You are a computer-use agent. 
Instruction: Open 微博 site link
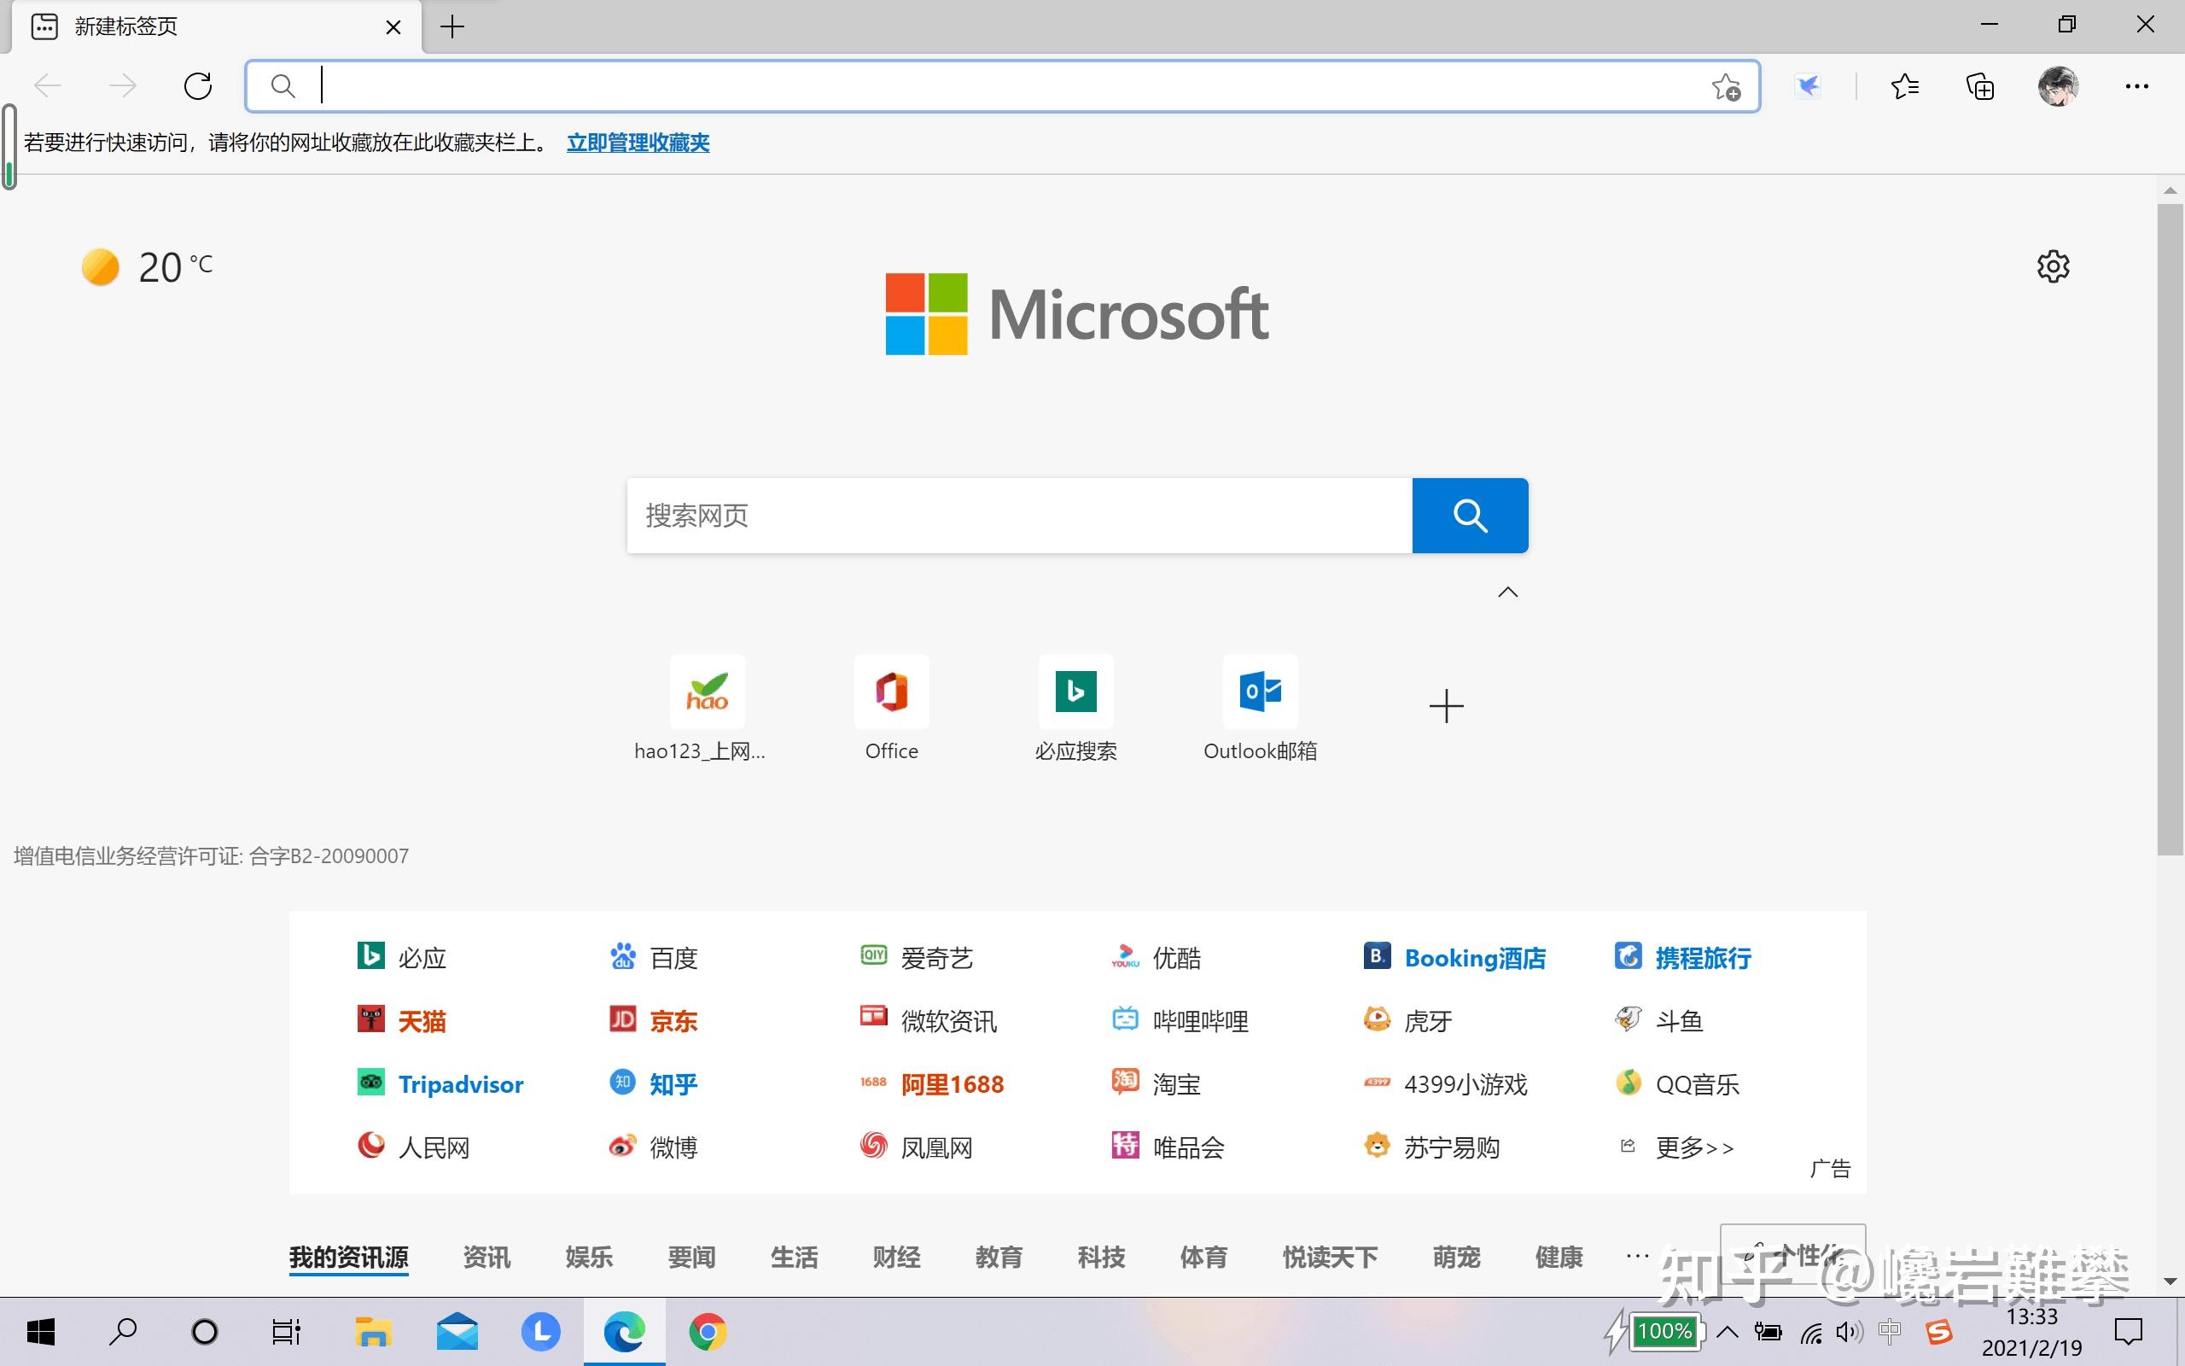click(654, 1147)
